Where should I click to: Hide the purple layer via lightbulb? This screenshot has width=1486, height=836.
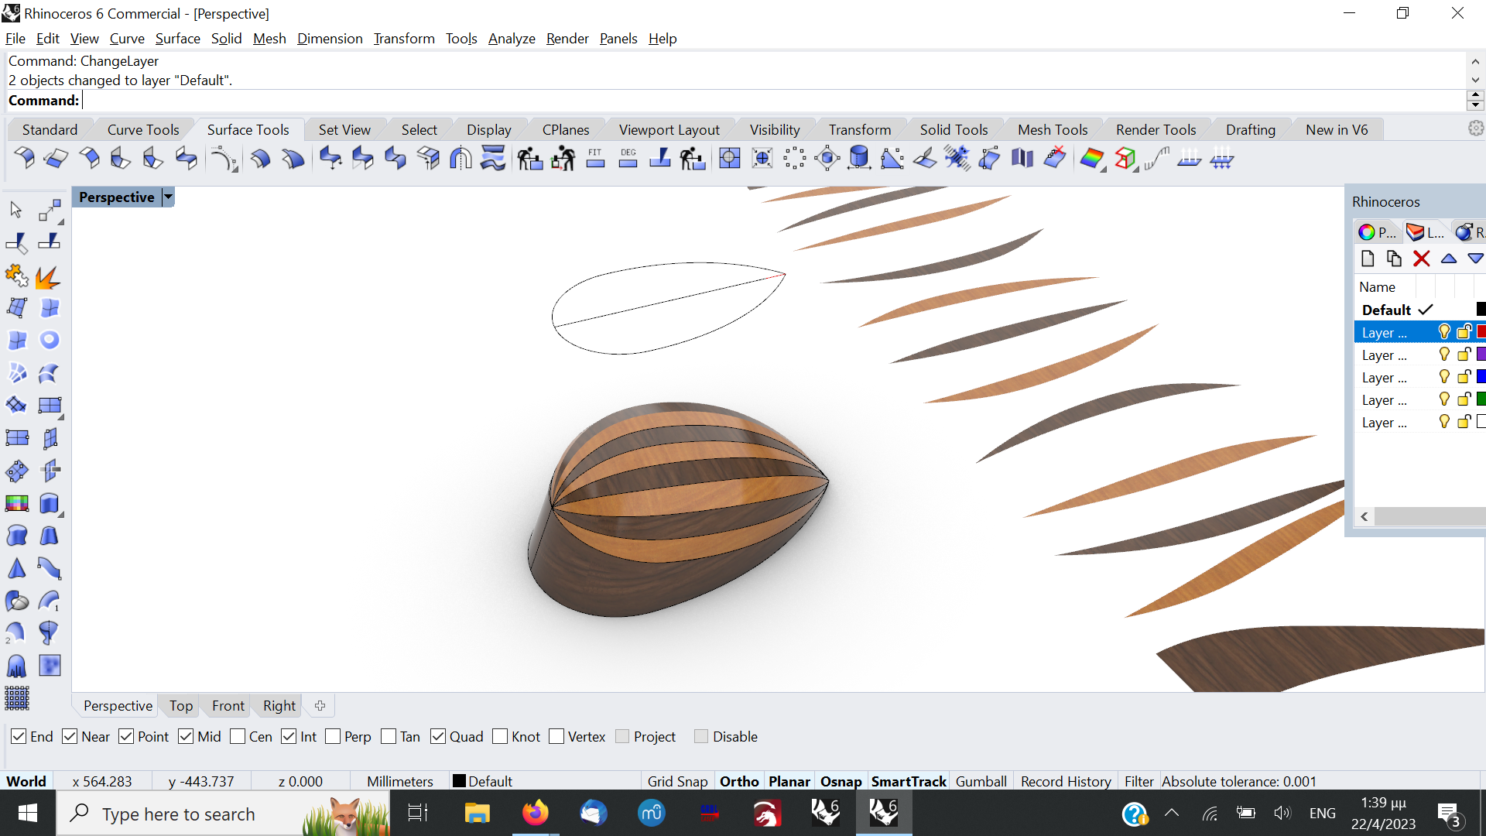coord(1443,355)
